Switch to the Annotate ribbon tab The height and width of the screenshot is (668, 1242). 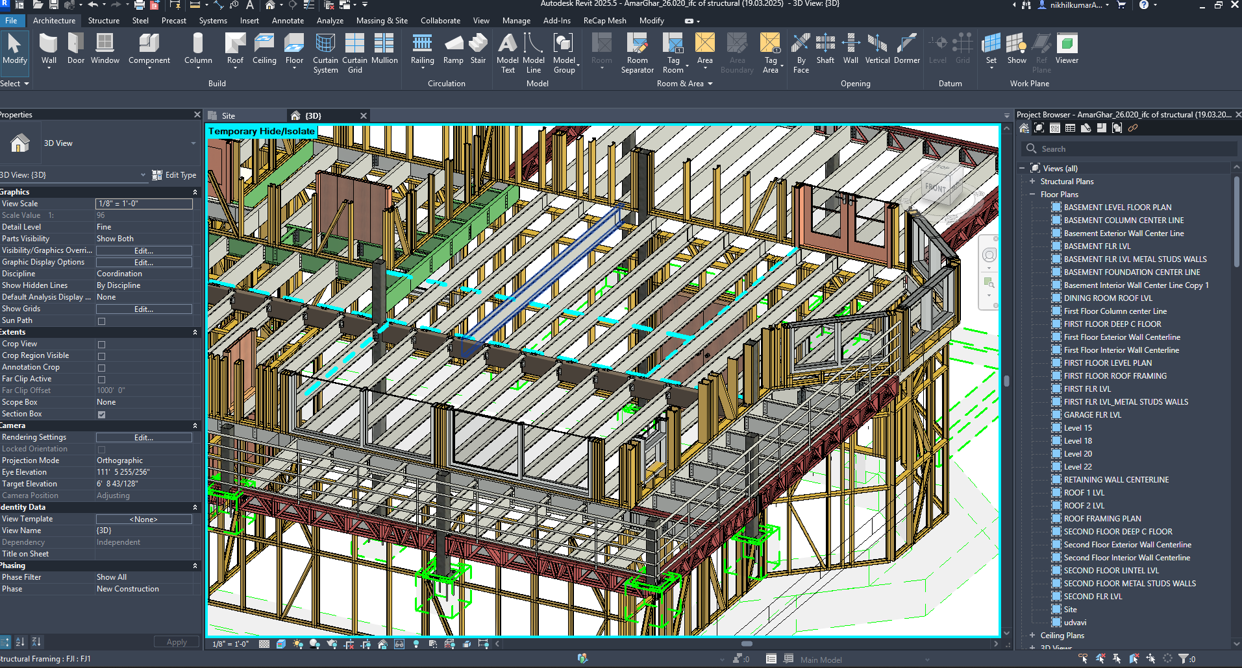pos(288,21)
